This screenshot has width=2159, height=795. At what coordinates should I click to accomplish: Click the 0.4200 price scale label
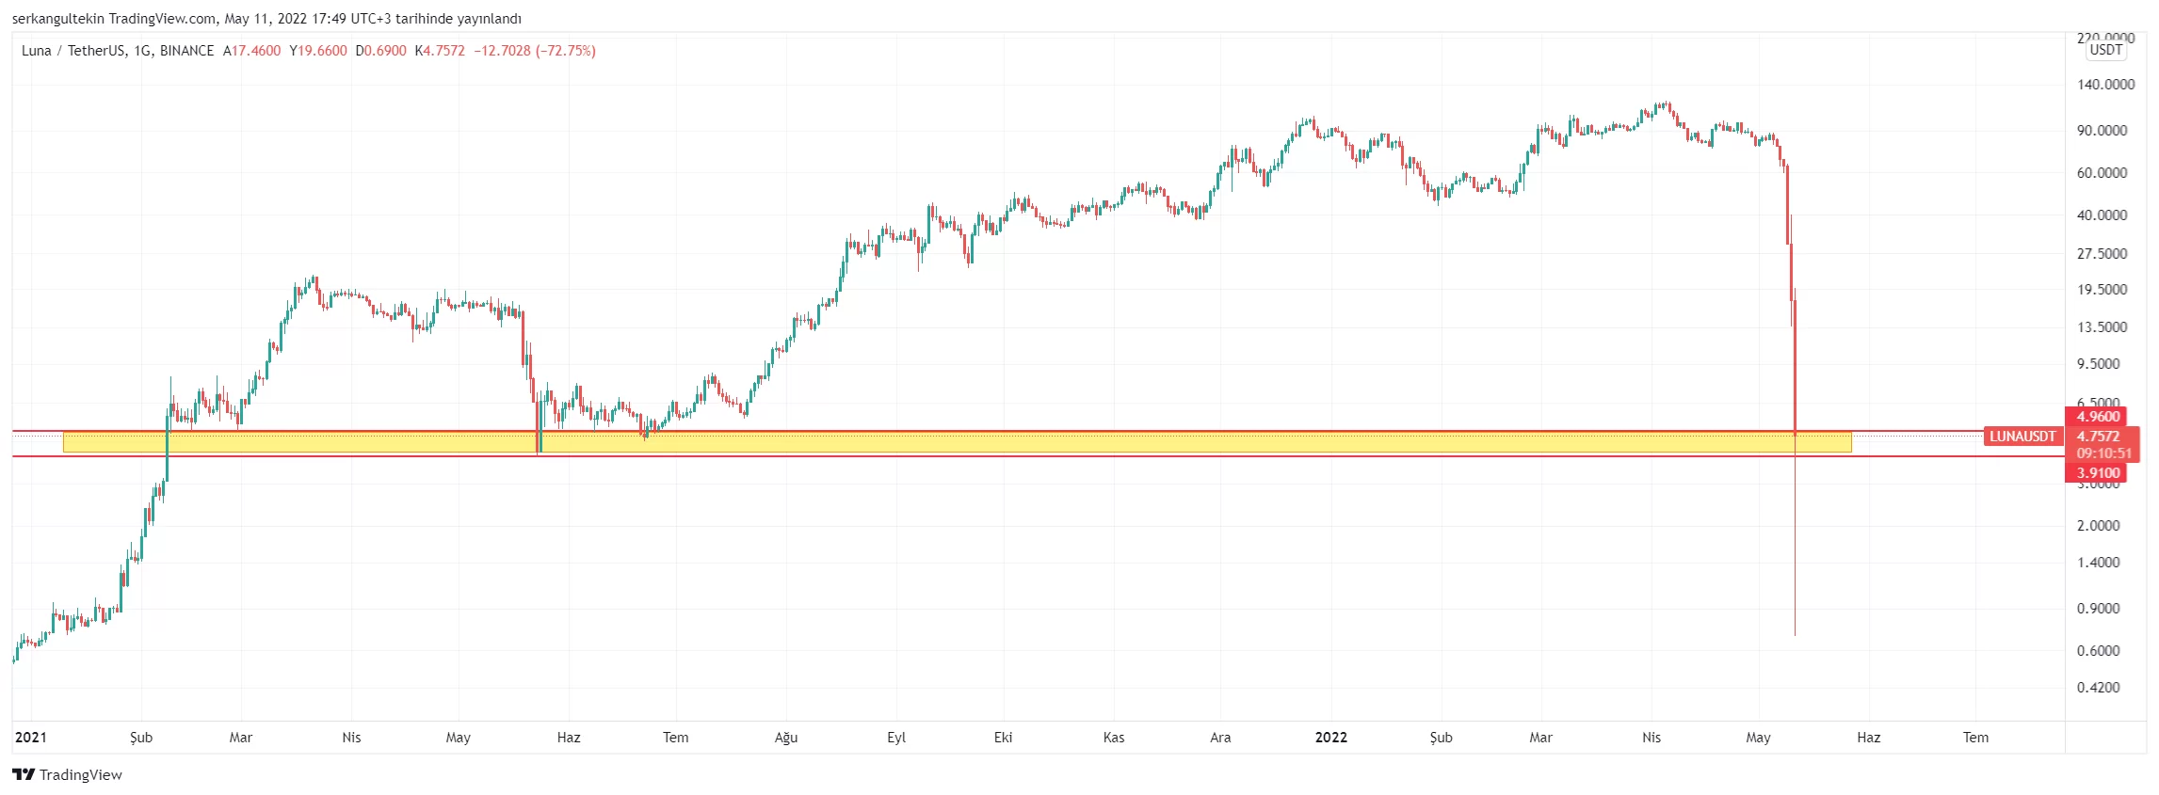(x=2098, y=688)
